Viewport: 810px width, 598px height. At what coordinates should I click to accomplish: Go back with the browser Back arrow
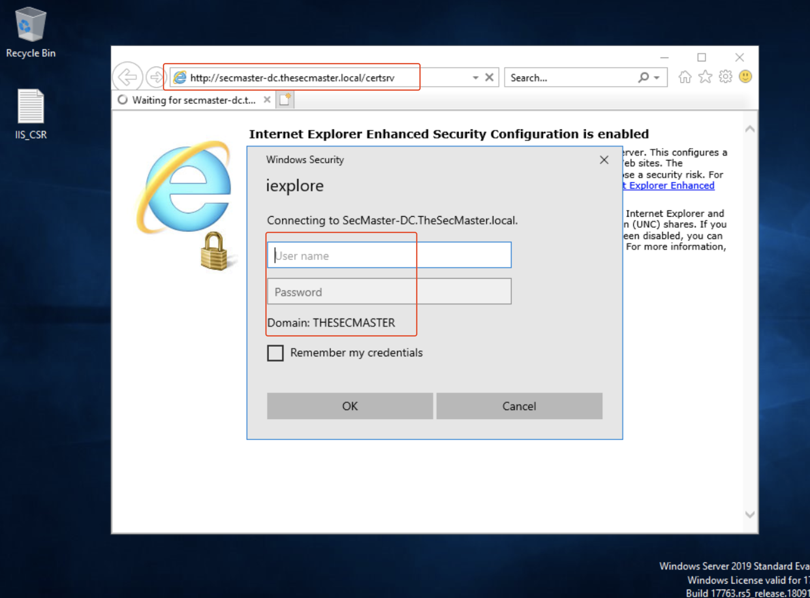pyautogui.click(x=127, y=77)
